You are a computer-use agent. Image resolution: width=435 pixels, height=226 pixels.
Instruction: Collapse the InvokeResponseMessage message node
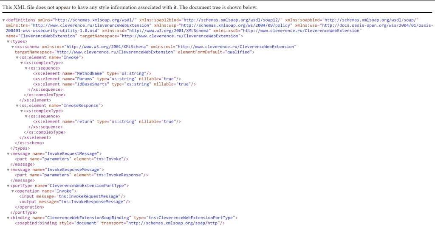pyautogui.click(x=8, y=170)
